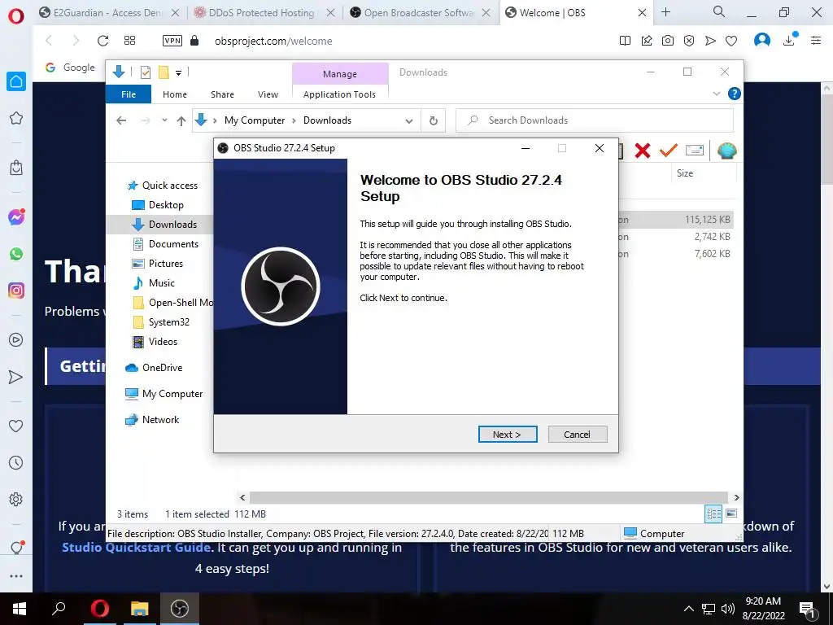This screenshot has height=625, width=833.
Task: Open Opera shopping bag sidebar icon
Action: 16,168
